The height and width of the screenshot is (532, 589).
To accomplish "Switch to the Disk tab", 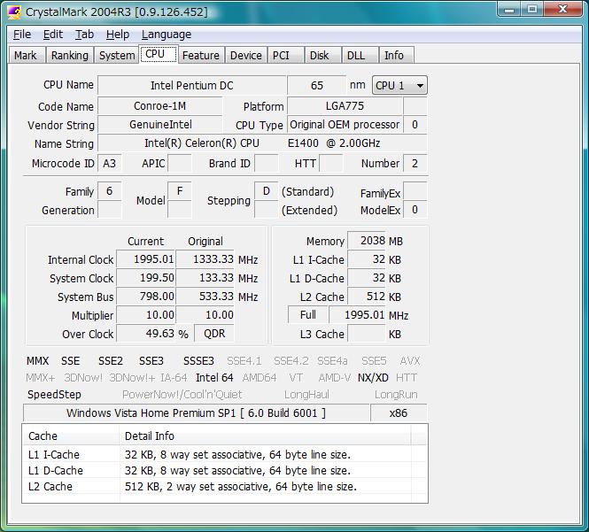I will 323,55.
